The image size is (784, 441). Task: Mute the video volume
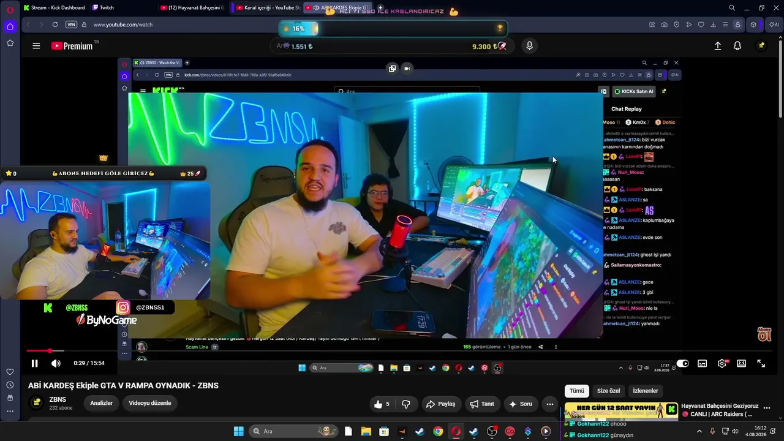(x=56, y=363)
